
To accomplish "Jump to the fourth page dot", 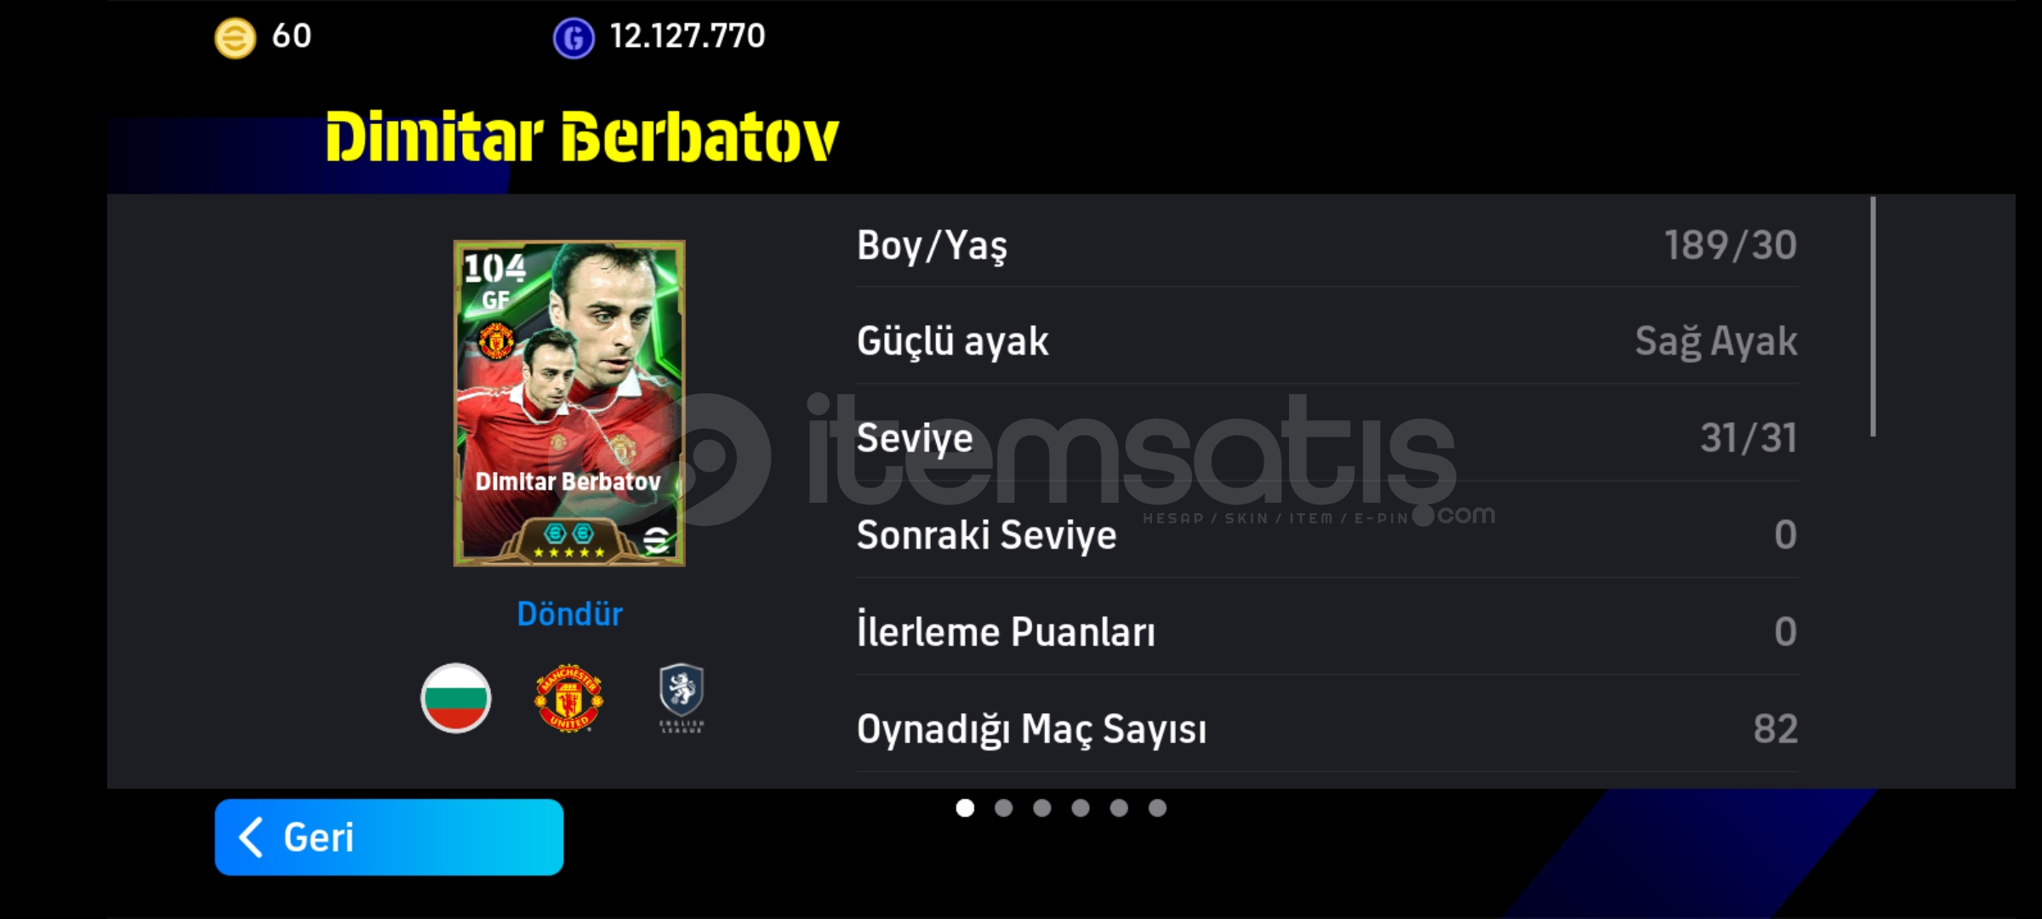I will click(1081, 808).
